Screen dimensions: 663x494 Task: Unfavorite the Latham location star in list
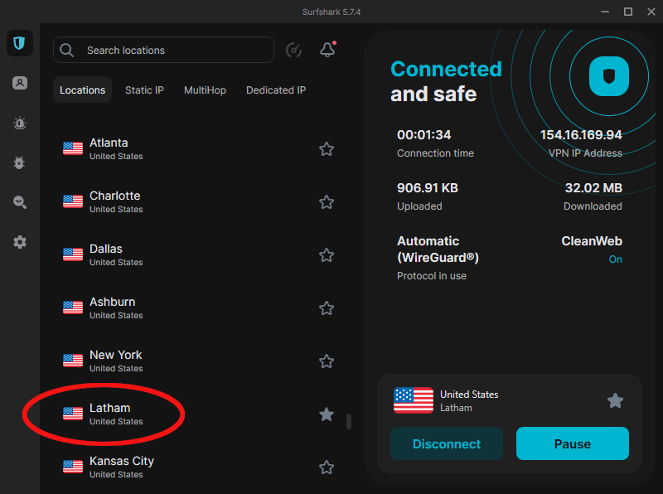327,414
